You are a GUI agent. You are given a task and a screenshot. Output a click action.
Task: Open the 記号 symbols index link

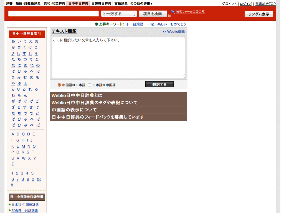click(x=39, y=179)
